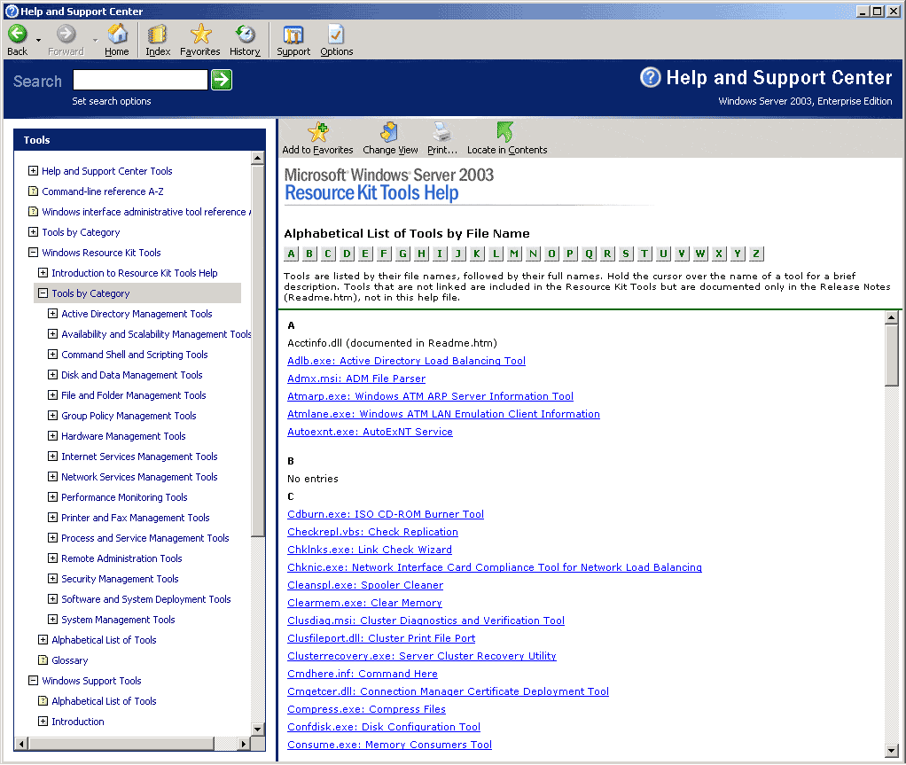Screen dimensions: 906x765
Task: Click tree panel scroll up arrow
Action: (x=258, y=158)
